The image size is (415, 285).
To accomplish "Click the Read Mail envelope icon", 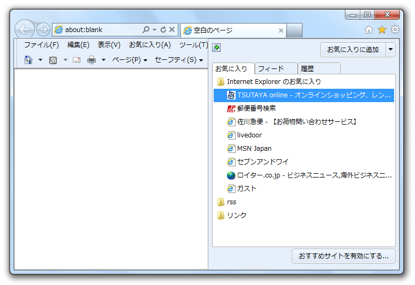I will tap(77, 60).
